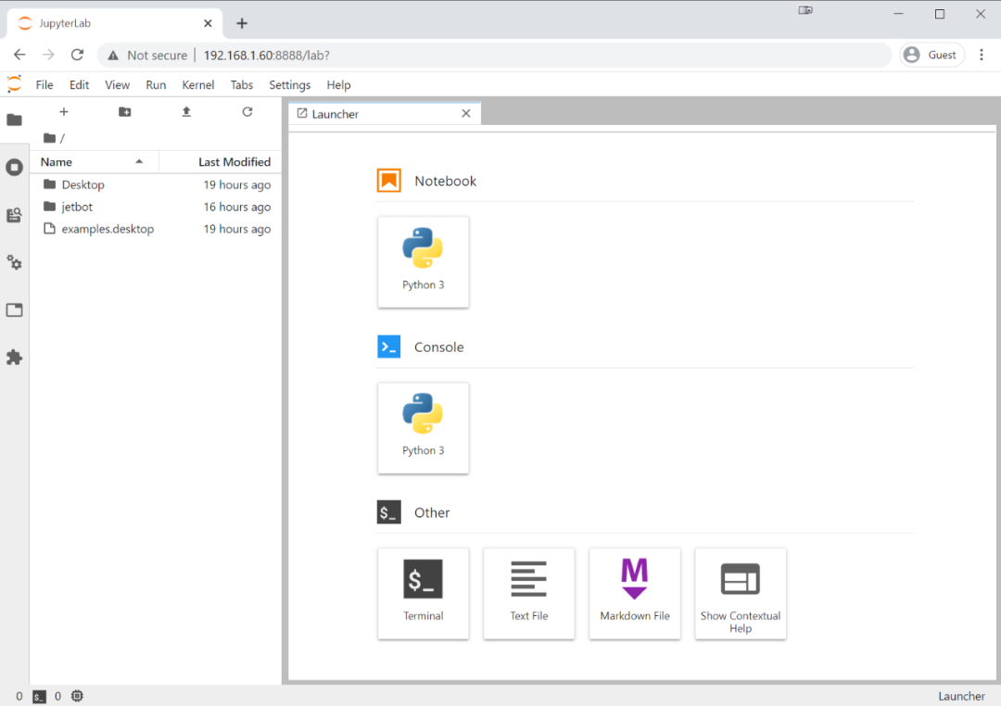Click the browser forward arrow

[48, 55]
